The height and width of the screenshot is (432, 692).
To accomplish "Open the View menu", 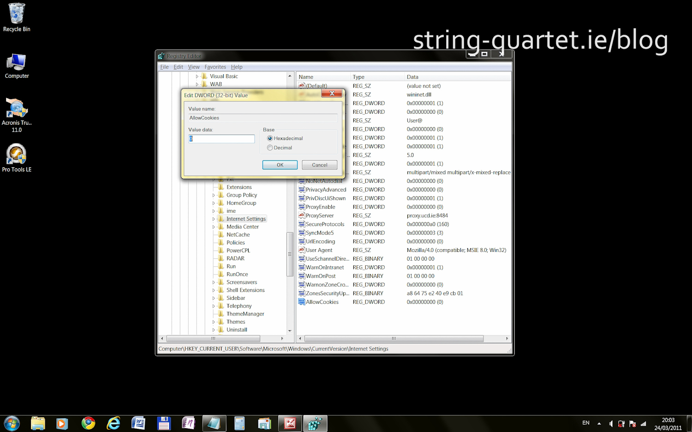I will (x=194, y=67).
